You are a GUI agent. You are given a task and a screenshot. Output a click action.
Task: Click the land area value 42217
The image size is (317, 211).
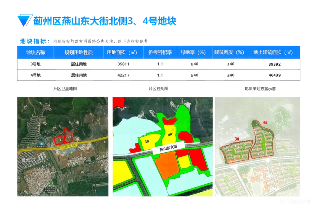tap(123, 75)
